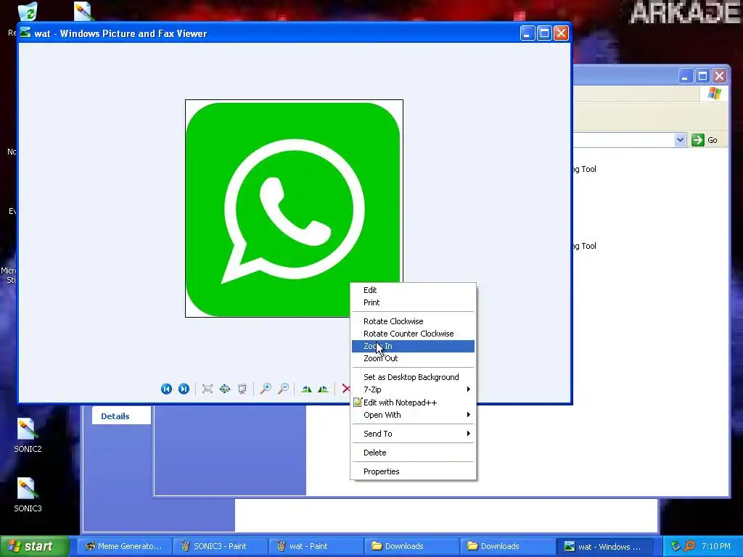This screenshot has height=557, width=743.
Task: Expand the 7-Zip submenu
Action: click(413, 389)
